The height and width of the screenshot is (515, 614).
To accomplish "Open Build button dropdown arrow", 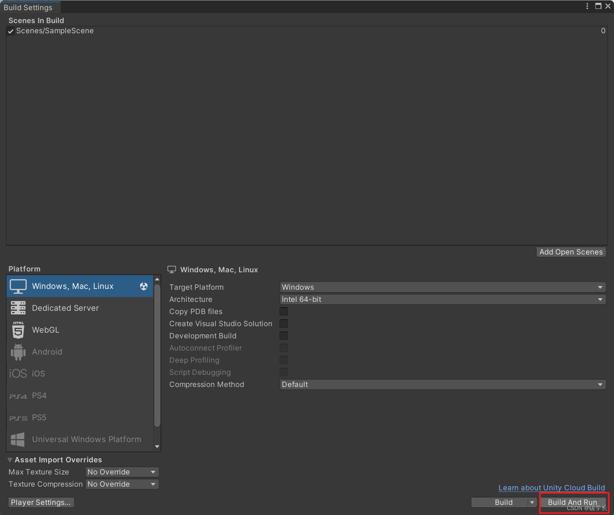I will coord(532,502).
